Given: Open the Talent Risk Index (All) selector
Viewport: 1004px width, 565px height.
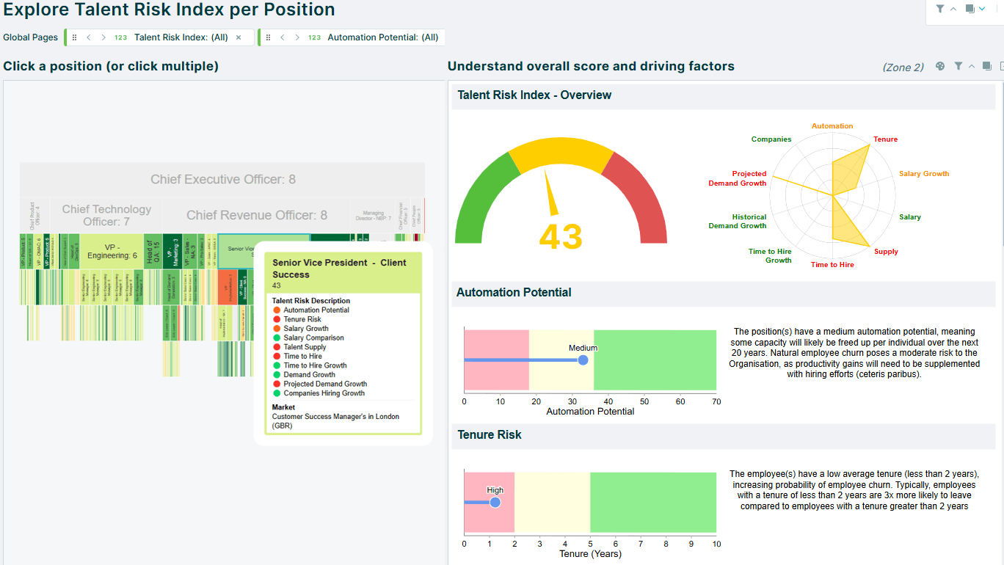Looking at the screenshot, I should pyautogui.click(x=181, y=37).
